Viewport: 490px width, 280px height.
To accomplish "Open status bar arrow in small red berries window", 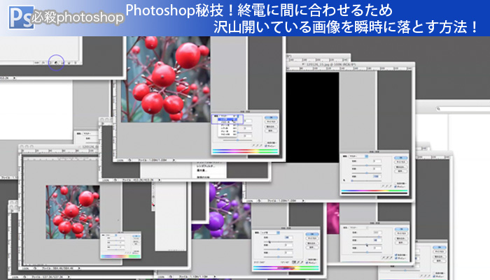I will point(79,268).
